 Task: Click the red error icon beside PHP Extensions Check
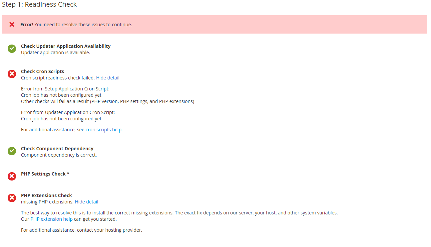pos(12,198)
